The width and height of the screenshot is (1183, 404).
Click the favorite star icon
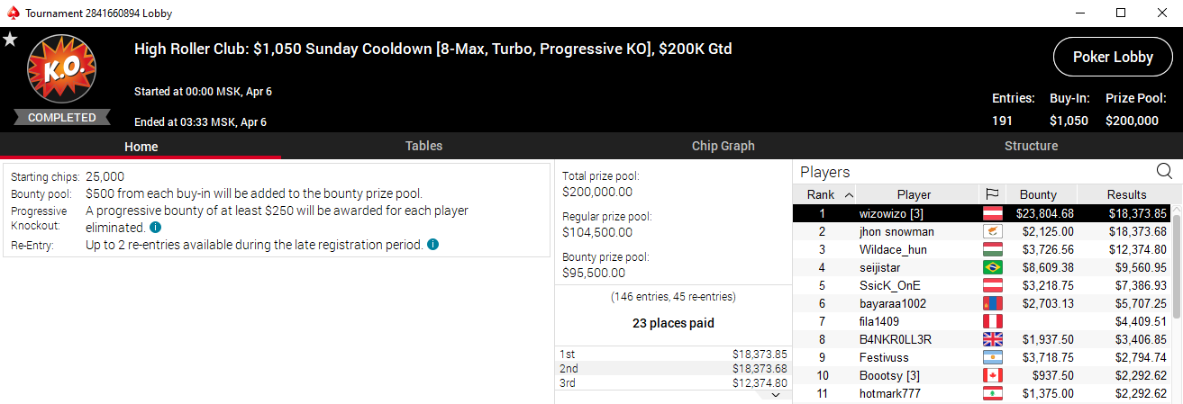10,40
